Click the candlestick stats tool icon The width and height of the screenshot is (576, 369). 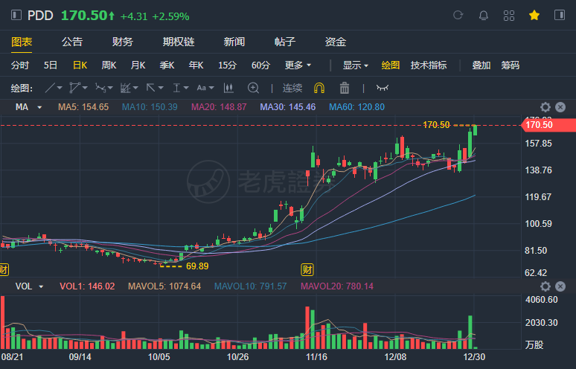(228, 88)
